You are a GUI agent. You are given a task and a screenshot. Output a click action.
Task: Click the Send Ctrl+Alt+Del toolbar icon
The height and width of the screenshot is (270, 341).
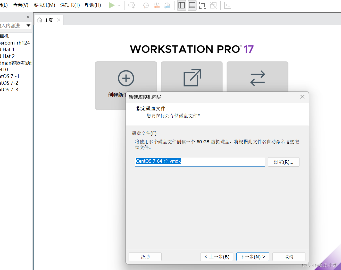tap(132, 5)
